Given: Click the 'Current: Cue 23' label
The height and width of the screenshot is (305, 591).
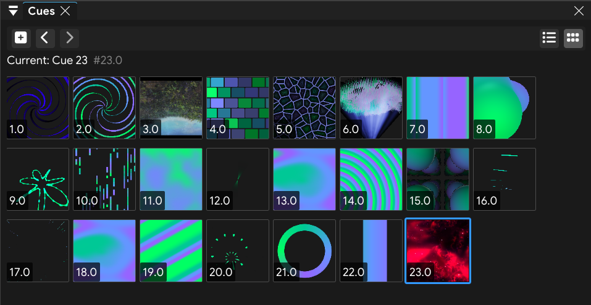Looking at the screenshot, I should click(x=47, y=60).
